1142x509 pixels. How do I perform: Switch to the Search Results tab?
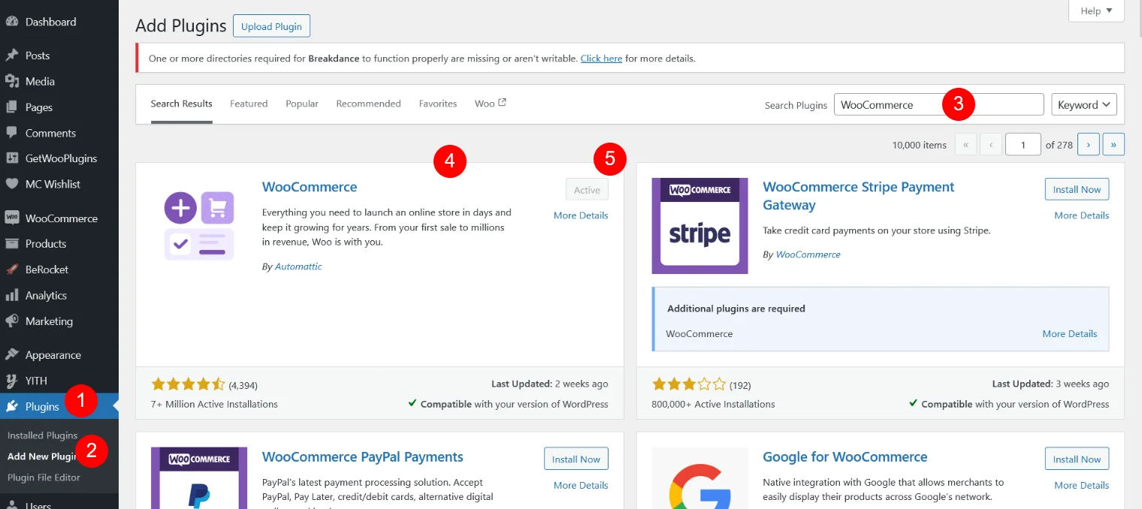click(x=182, y=104)
